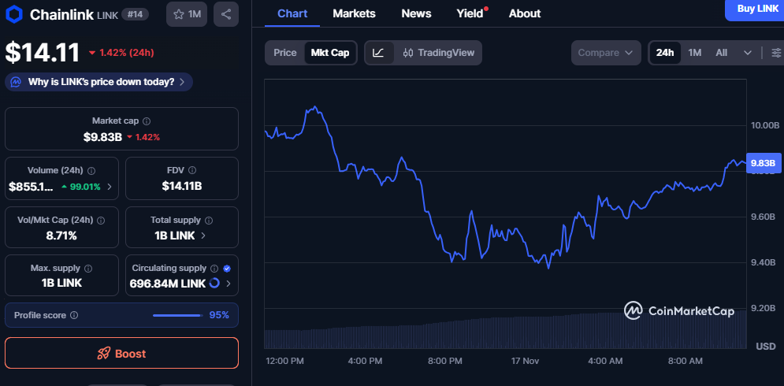Select the line chart icon

tap(378, 53)
